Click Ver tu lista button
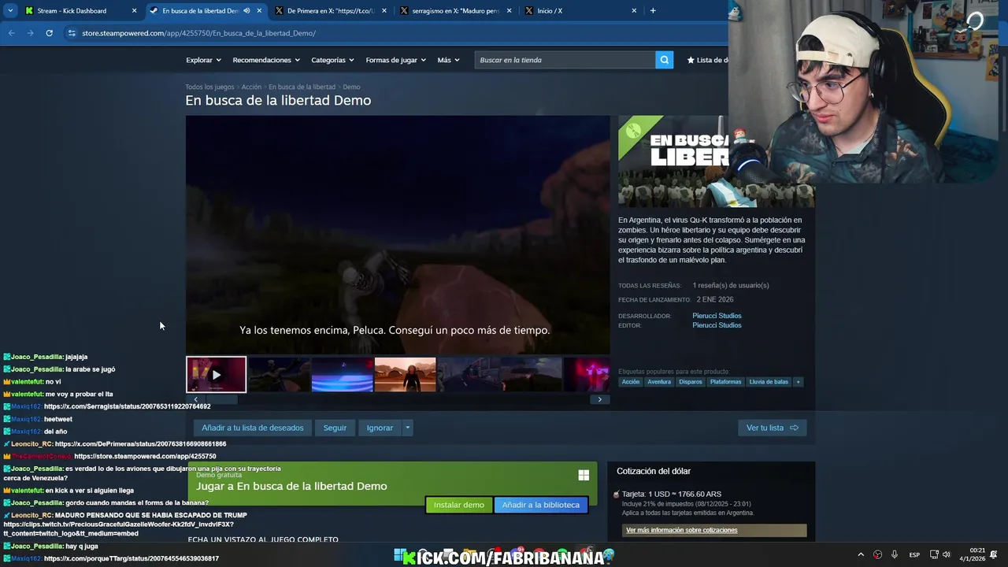Image resolution: width=1008 pixels, height=567 pixels. click(x=772, y=428)
